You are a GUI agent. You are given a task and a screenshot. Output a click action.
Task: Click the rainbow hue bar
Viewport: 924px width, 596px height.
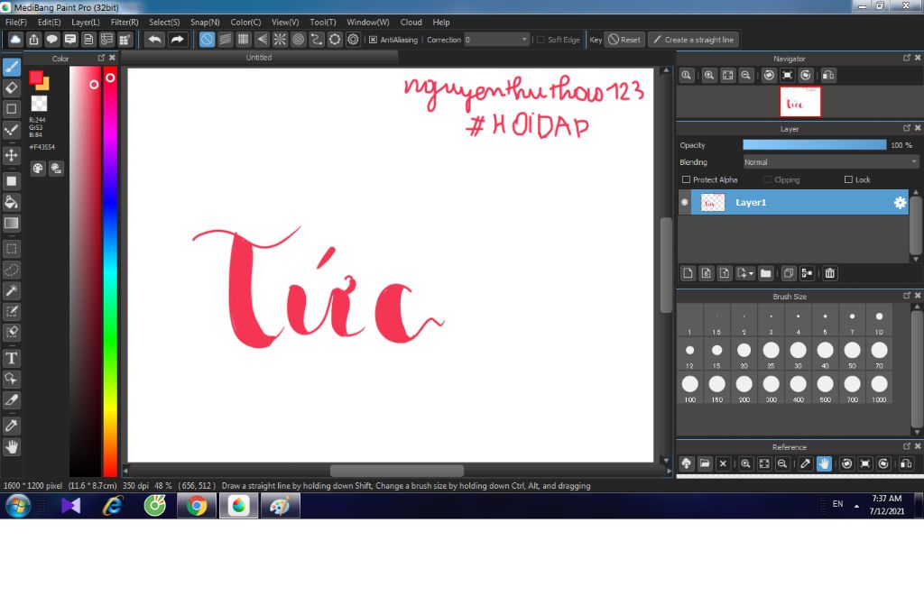(110, 270)
